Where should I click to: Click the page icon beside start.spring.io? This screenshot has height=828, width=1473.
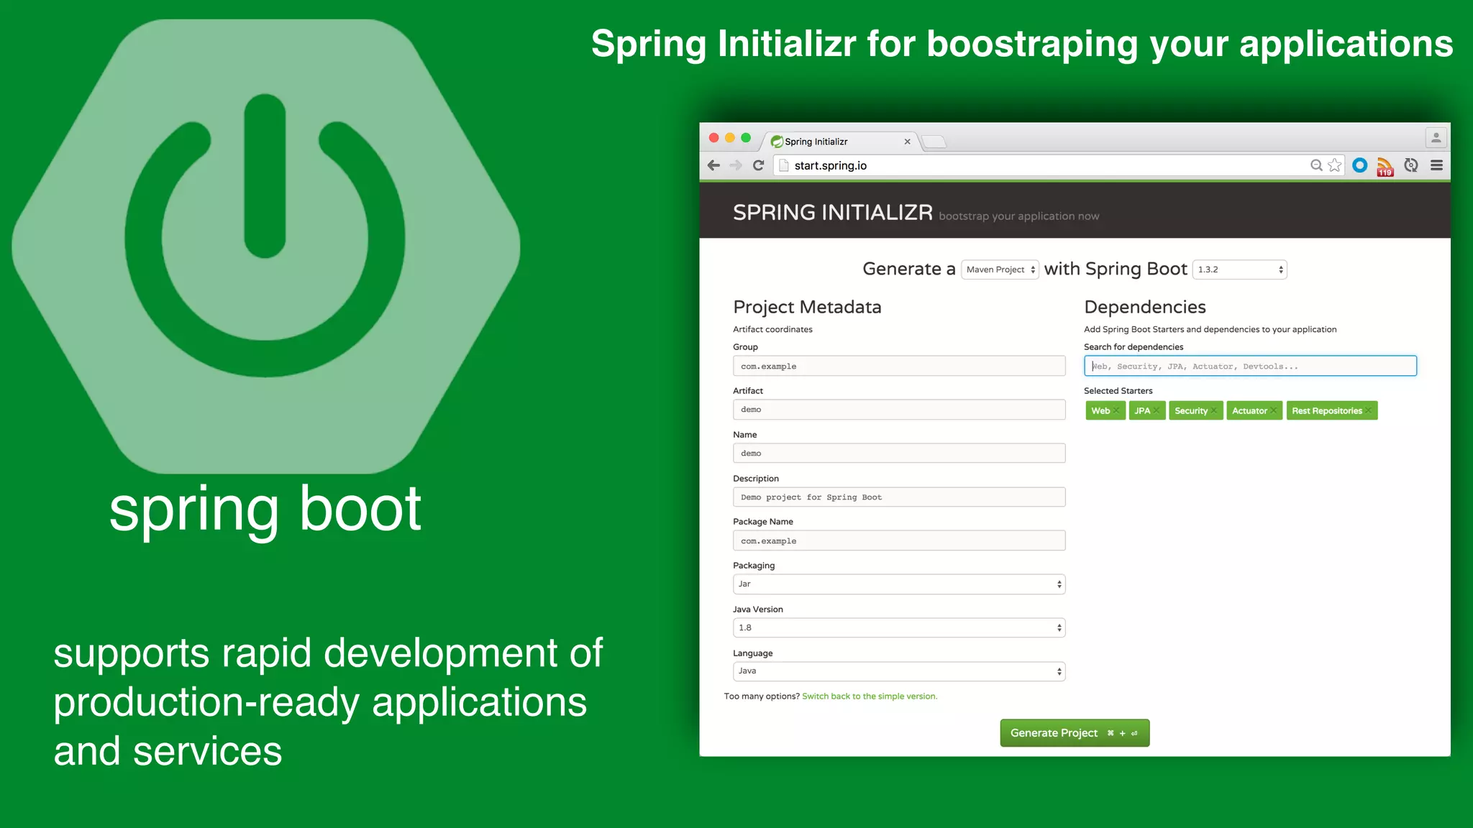click(784, 165)
